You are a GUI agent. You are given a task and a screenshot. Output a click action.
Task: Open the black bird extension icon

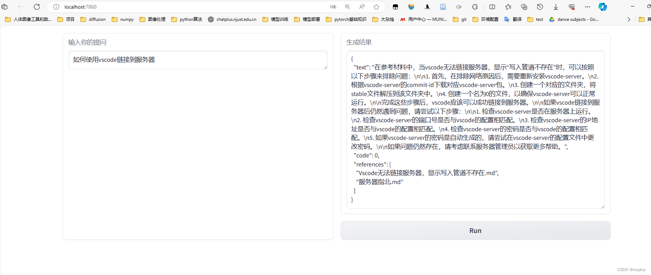(x=427, y=7)
